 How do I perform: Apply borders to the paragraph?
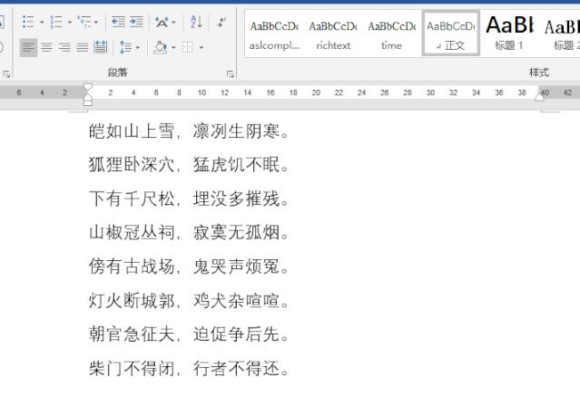(x=188, y=47)
